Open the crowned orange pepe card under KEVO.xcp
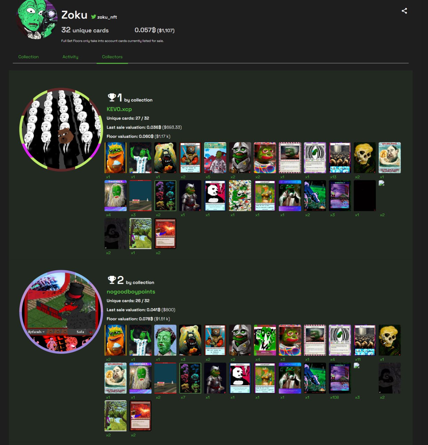The height and width of the screenshot is (445, 428). tap(115, 157)
